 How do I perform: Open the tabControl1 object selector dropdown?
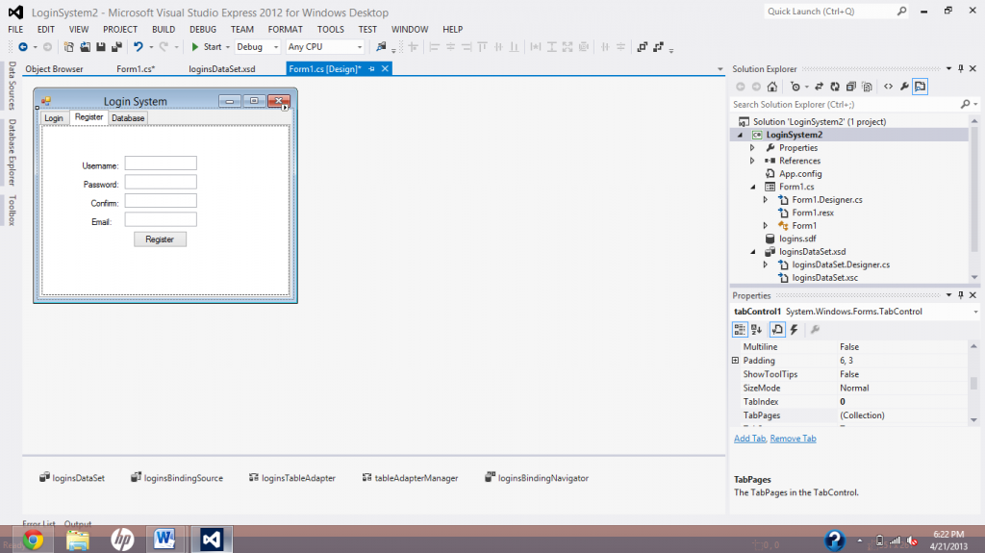(975, 312)
